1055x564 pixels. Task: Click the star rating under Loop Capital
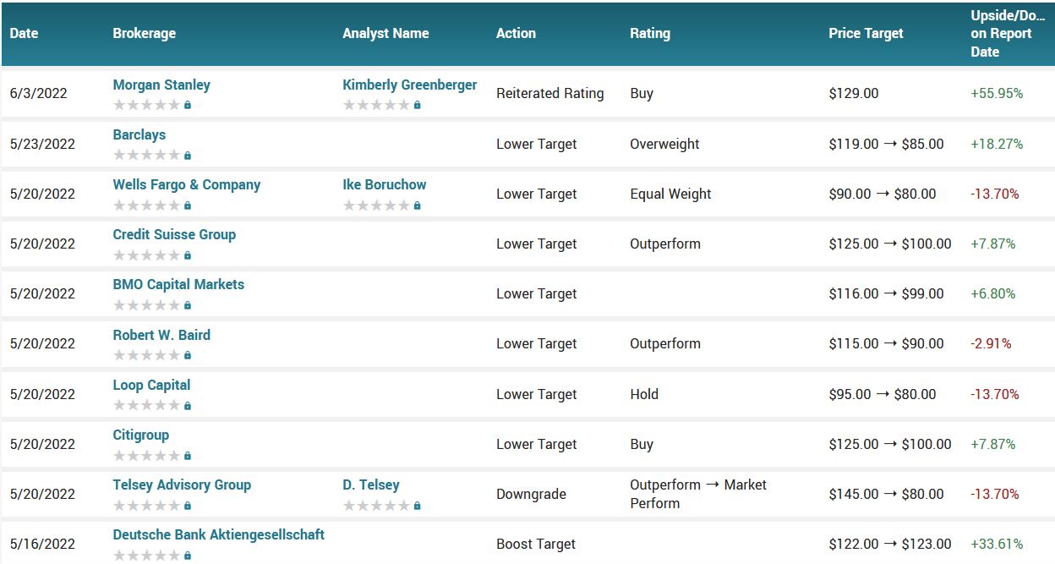pyautogui.click(x=147, y=406)
